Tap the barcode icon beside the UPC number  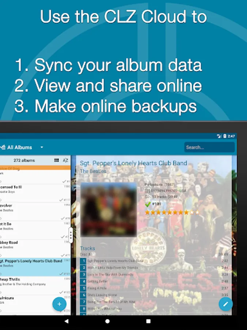[147, 191]
